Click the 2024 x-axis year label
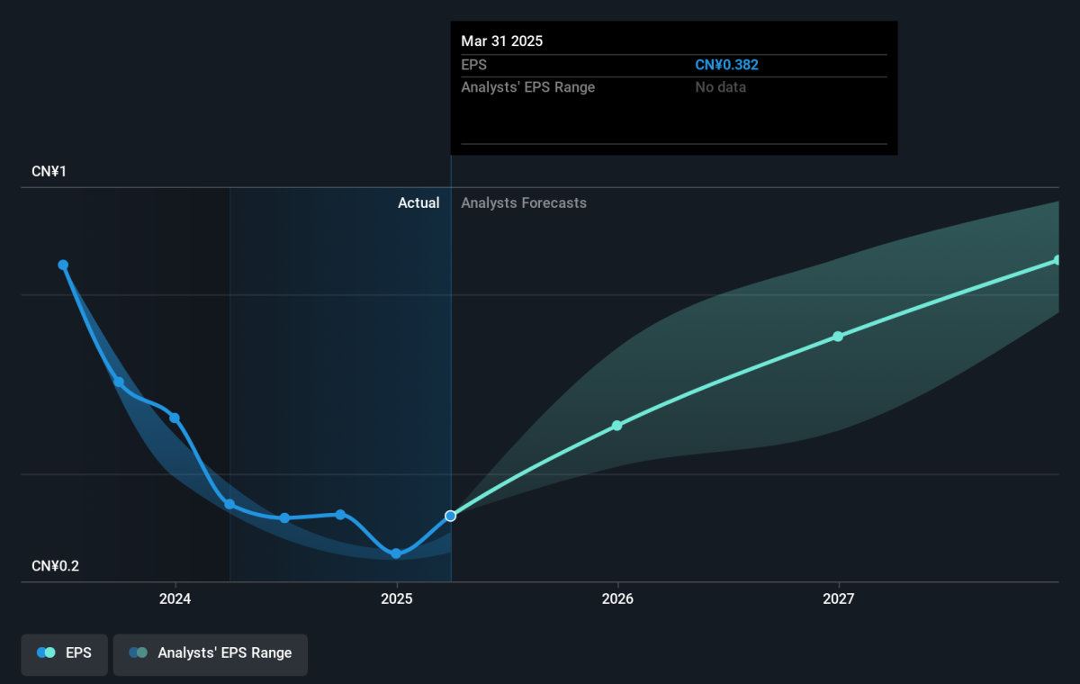Viewport: 1080px width, 684px height. [x=175, y=598]
